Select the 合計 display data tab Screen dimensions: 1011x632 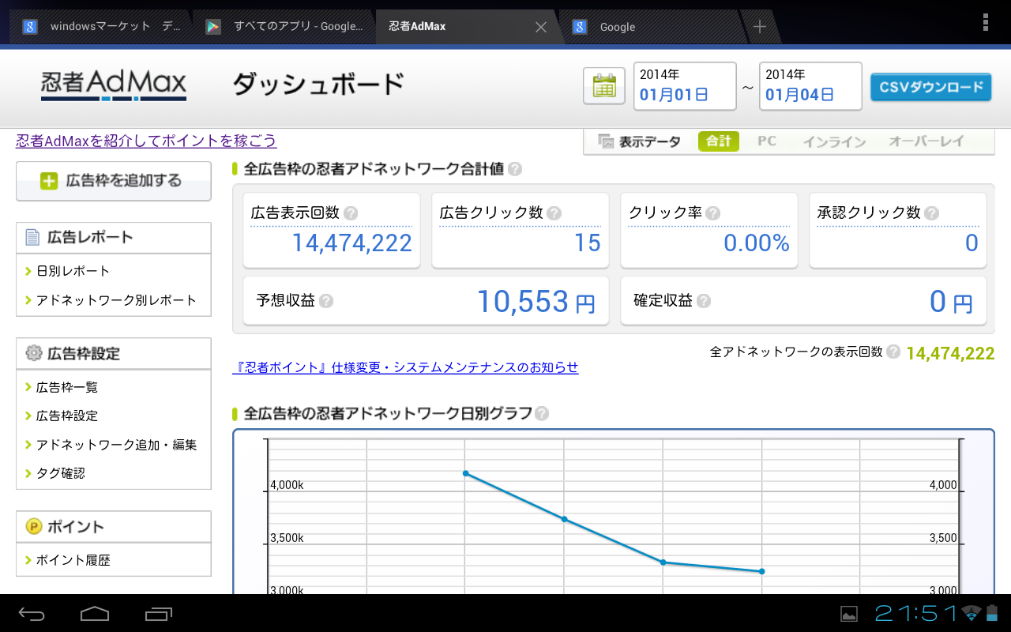(x=719, y=141)
